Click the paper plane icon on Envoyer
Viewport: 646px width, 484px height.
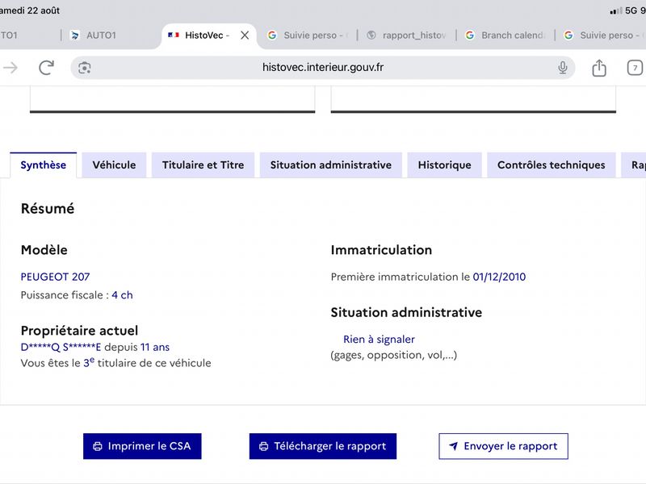(453, 446)
